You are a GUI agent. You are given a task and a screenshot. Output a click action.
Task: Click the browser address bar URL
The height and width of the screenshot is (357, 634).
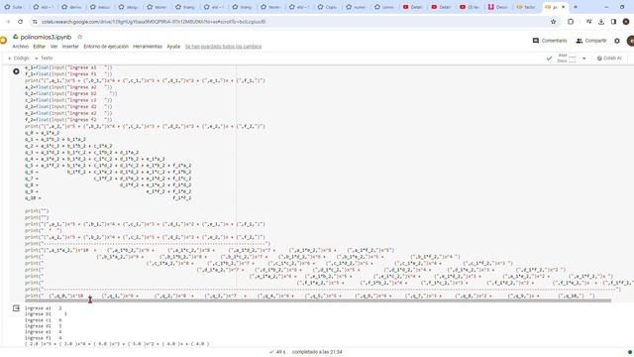point(154,22)
